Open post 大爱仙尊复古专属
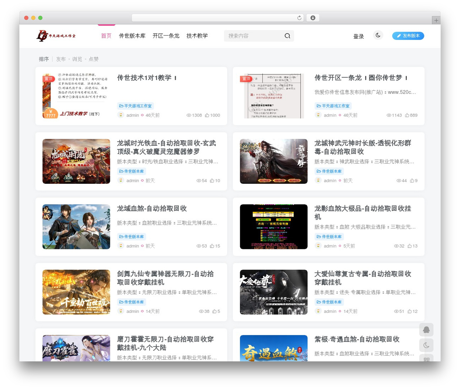The width and height of the screenshot is (460, 389). 363,278
